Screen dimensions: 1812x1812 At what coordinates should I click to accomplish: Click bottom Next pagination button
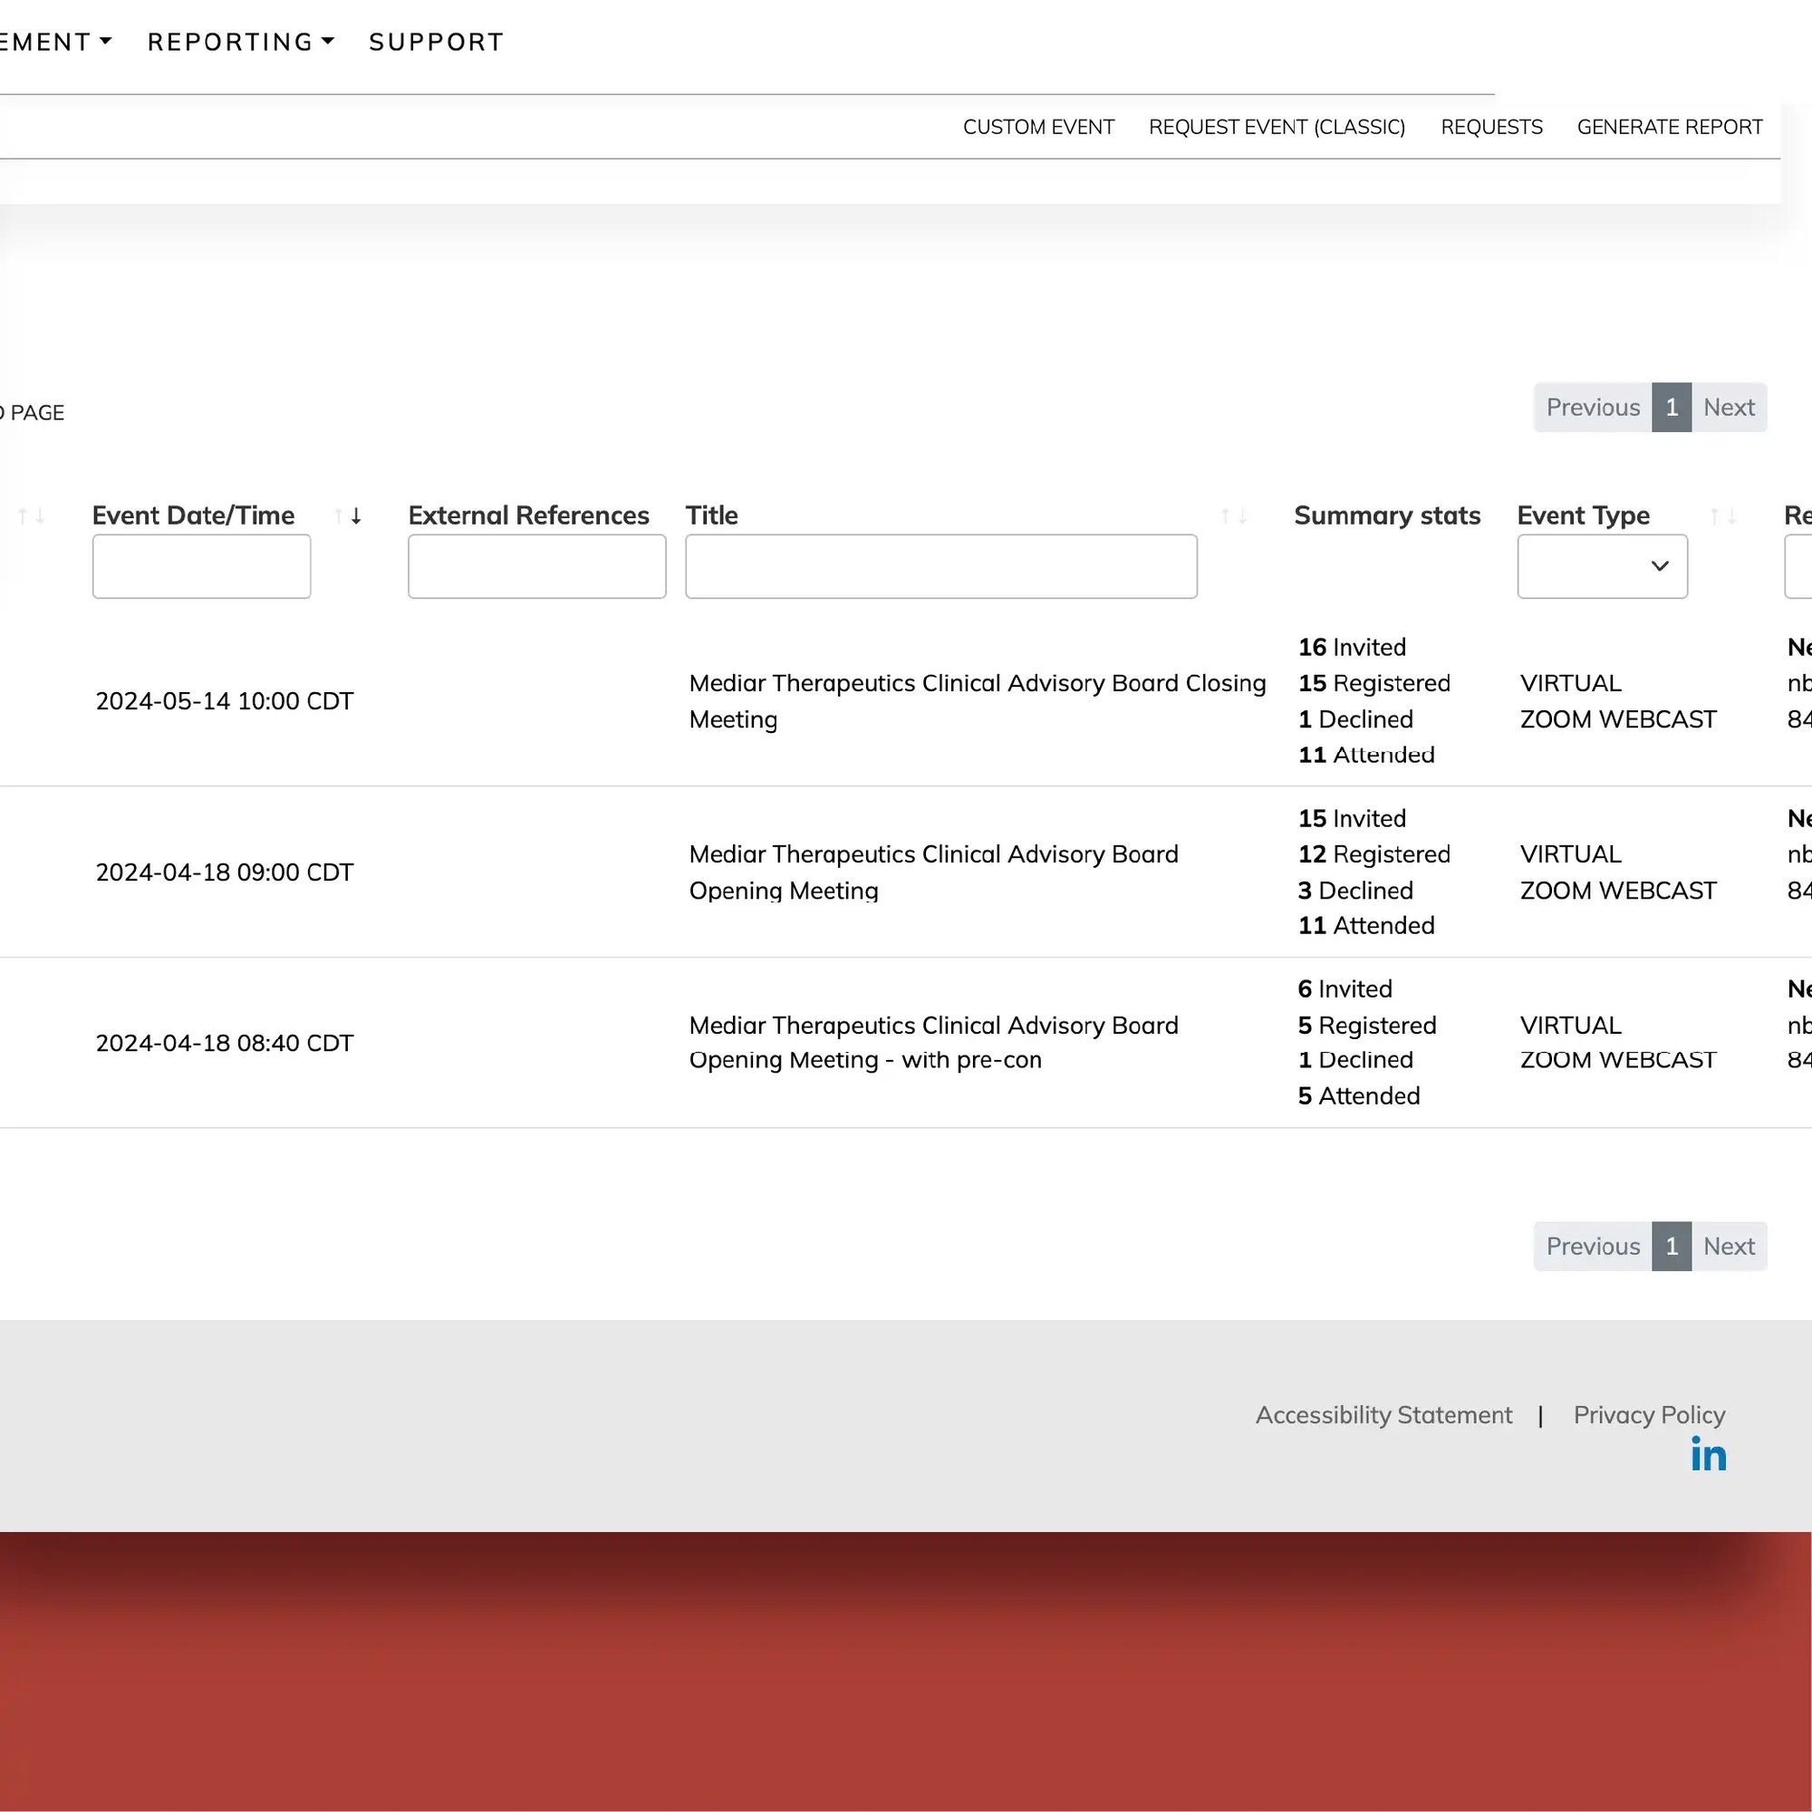(1729, 1247)
